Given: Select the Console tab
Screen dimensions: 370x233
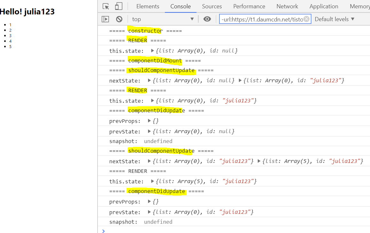Looking at the screenshot, I should tap(180, 6).
